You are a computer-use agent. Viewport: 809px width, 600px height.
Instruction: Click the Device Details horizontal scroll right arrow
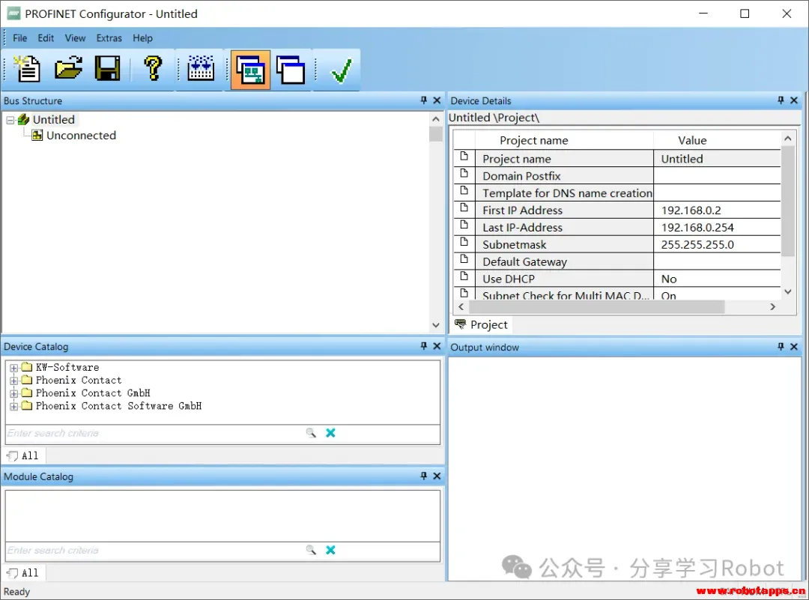pos(772,306)
